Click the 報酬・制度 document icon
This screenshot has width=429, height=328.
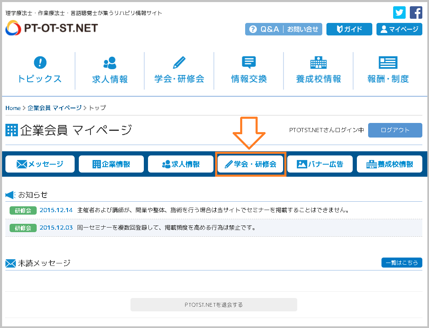tap(388, 63)
